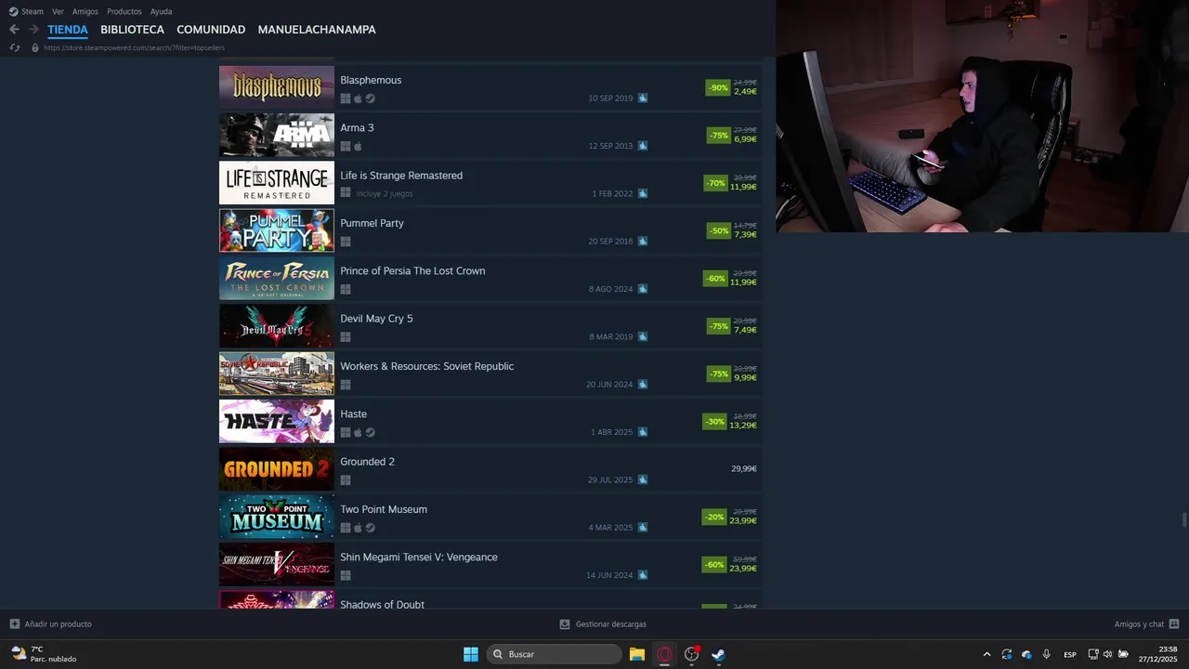Open the Workers & Resources: Soviet Republic title
This screenshot has width=1189, height=669.
426,366
